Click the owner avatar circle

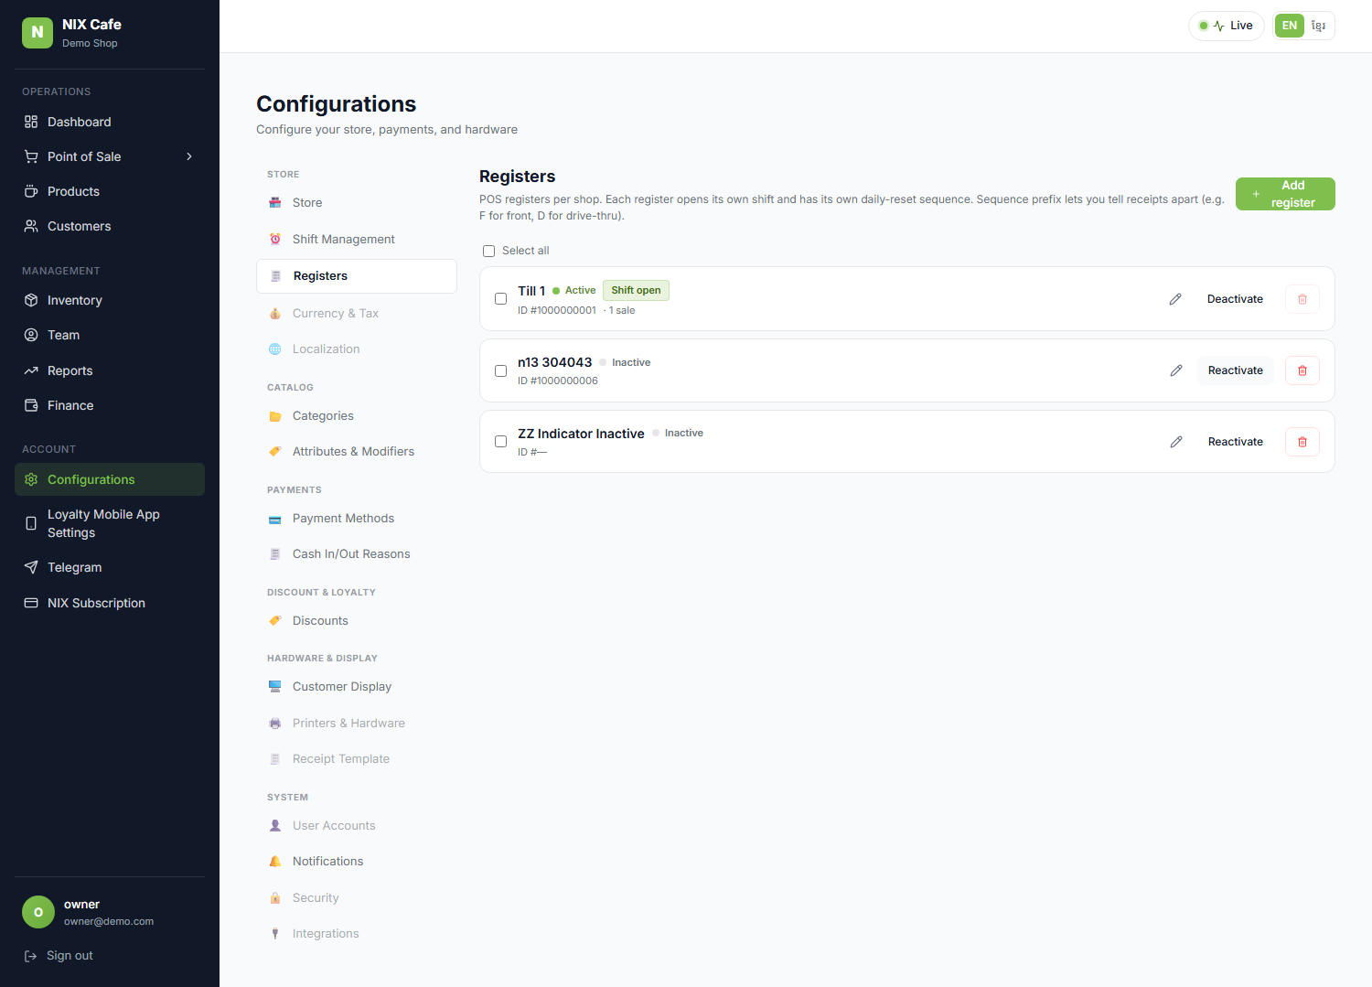[x=38, y=912]
